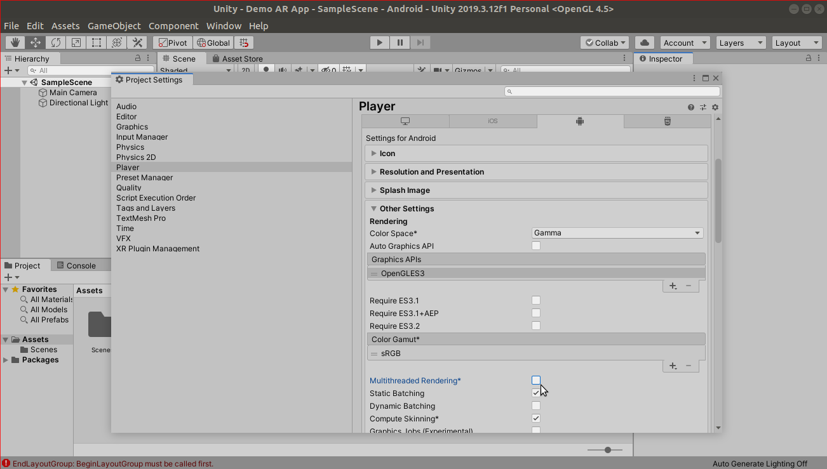Image resolution: width=827 pixels, height=469 pixels.
Task: Toggle Require ES3.1 checkbox
Action: pos(536,300)
